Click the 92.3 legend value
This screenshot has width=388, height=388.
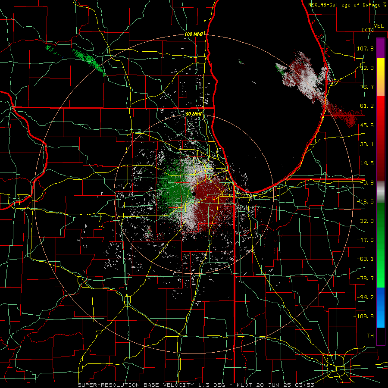click(367, 68)
